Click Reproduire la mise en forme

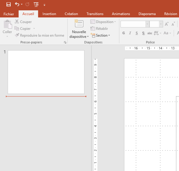39,36
